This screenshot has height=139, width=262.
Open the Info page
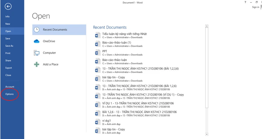tap(12, 17)
